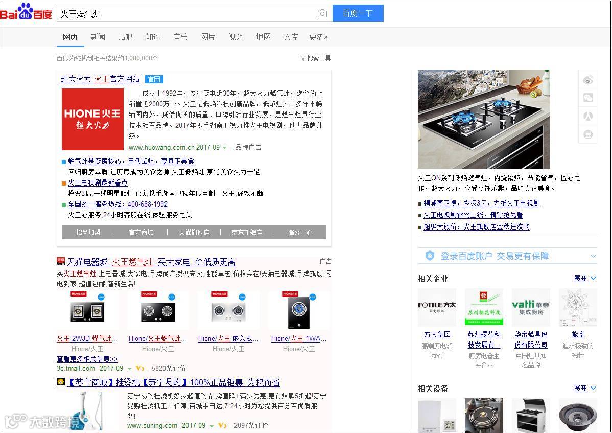
Task: Click 官方商城 in the gray bar
Action: tap(141, 232)
